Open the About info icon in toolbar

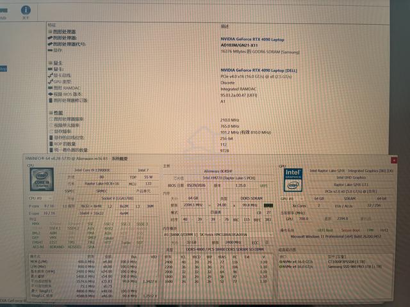[26, 10]
